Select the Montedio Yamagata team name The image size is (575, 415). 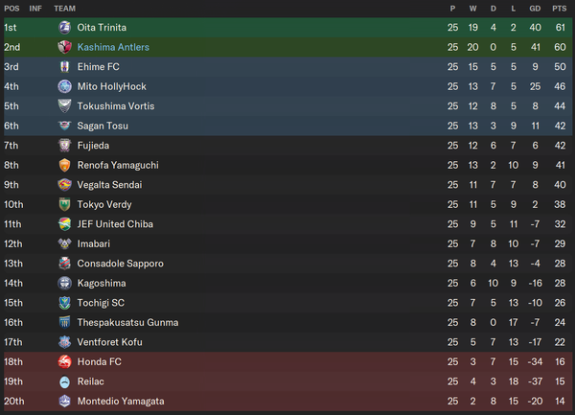[121, 402]
